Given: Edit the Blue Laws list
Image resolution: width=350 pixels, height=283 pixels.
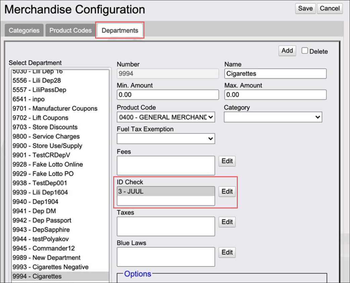Looking at the screenshot, I should [x=227, y=252].
